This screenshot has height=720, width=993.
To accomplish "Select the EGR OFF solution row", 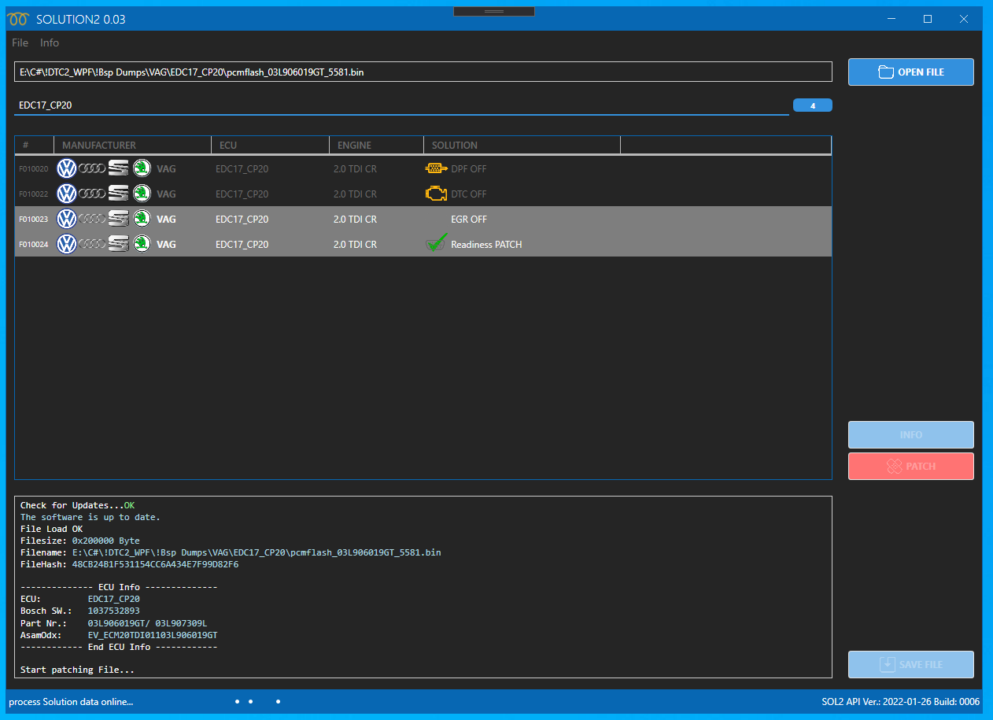I will point(423,219).
